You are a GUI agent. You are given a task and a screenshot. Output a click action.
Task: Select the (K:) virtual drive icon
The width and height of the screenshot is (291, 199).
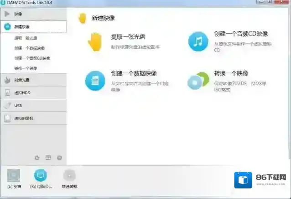[x=40, y=175]
